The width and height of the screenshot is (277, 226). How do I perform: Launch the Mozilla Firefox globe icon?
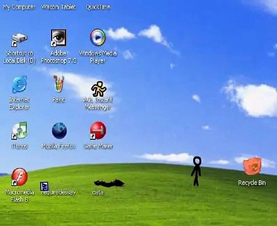[59, 131]
